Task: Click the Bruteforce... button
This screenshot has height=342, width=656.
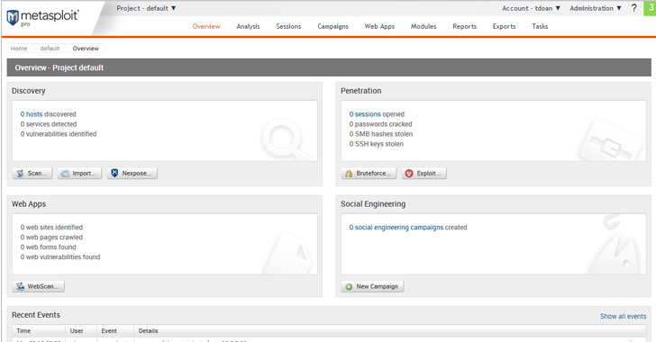Action: tap(369, 173)
